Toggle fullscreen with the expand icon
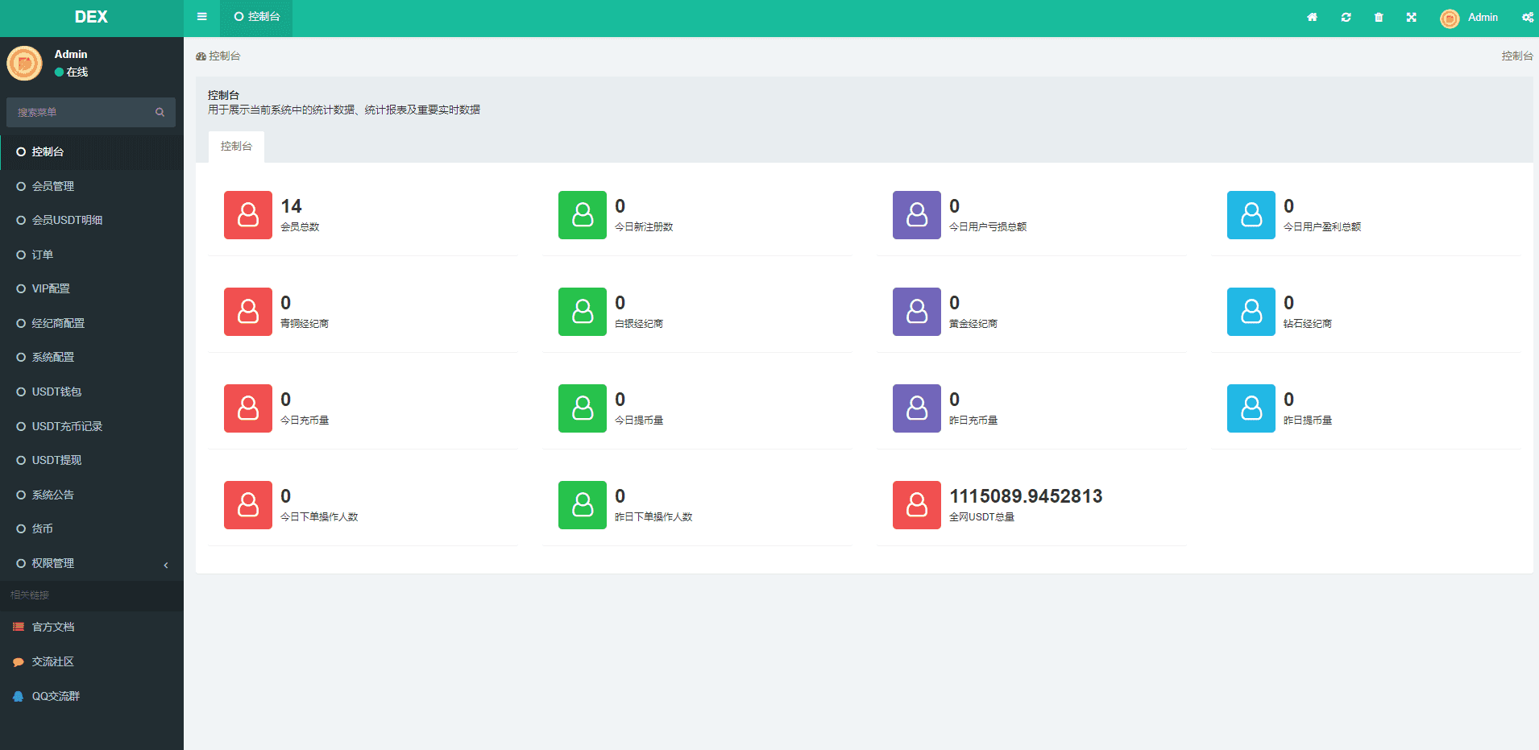The image size is (1539, 750). point(1411,17)
